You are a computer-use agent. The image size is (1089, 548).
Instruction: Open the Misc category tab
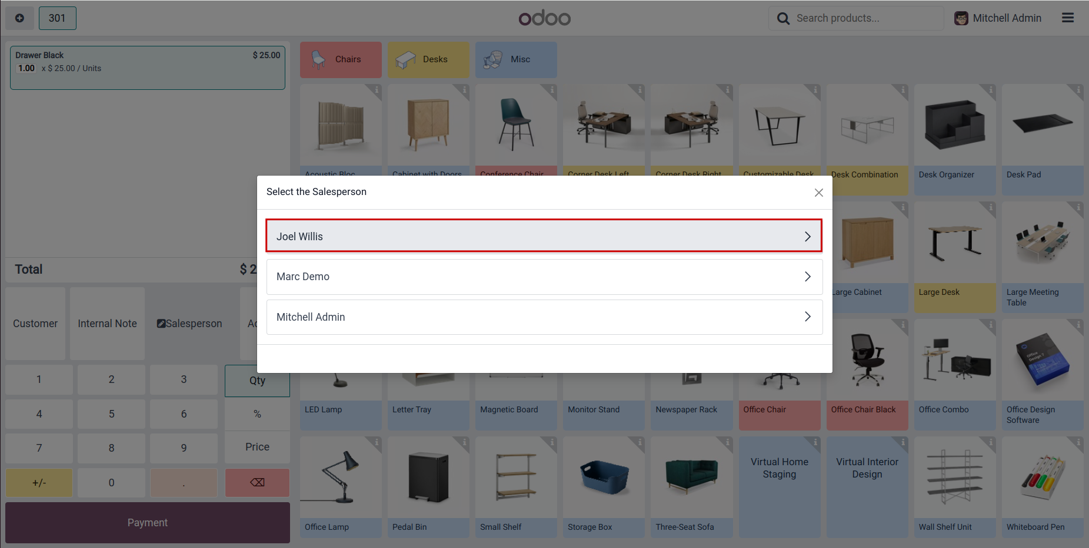(x=516, y=59)
